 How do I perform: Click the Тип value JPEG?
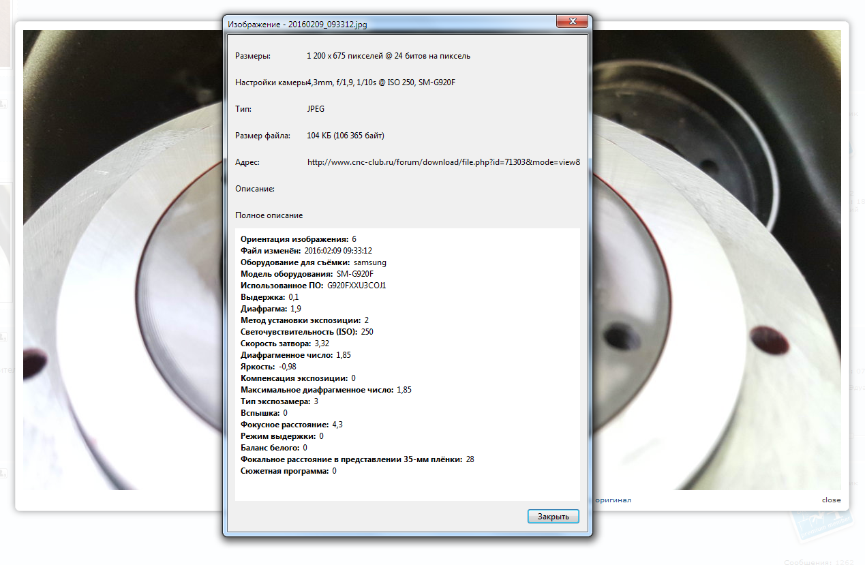pyautogui.click(x=316, y=109)
